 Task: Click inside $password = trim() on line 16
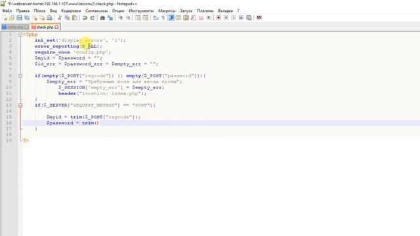[73, 123]
